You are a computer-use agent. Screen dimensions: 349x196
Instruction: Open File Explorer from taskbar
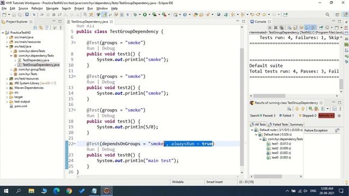coord(32,191)
